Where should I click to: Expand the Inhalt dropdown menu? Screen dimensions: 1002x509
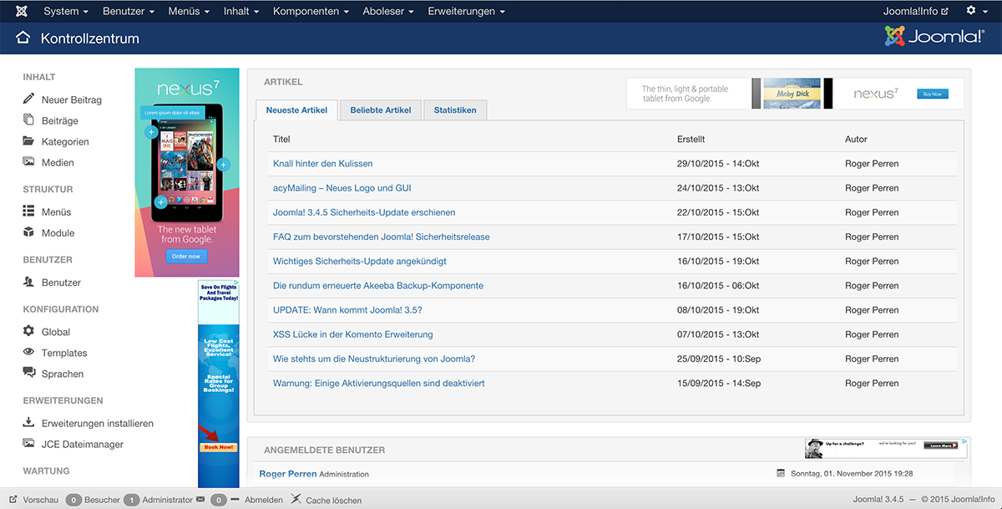241,12
